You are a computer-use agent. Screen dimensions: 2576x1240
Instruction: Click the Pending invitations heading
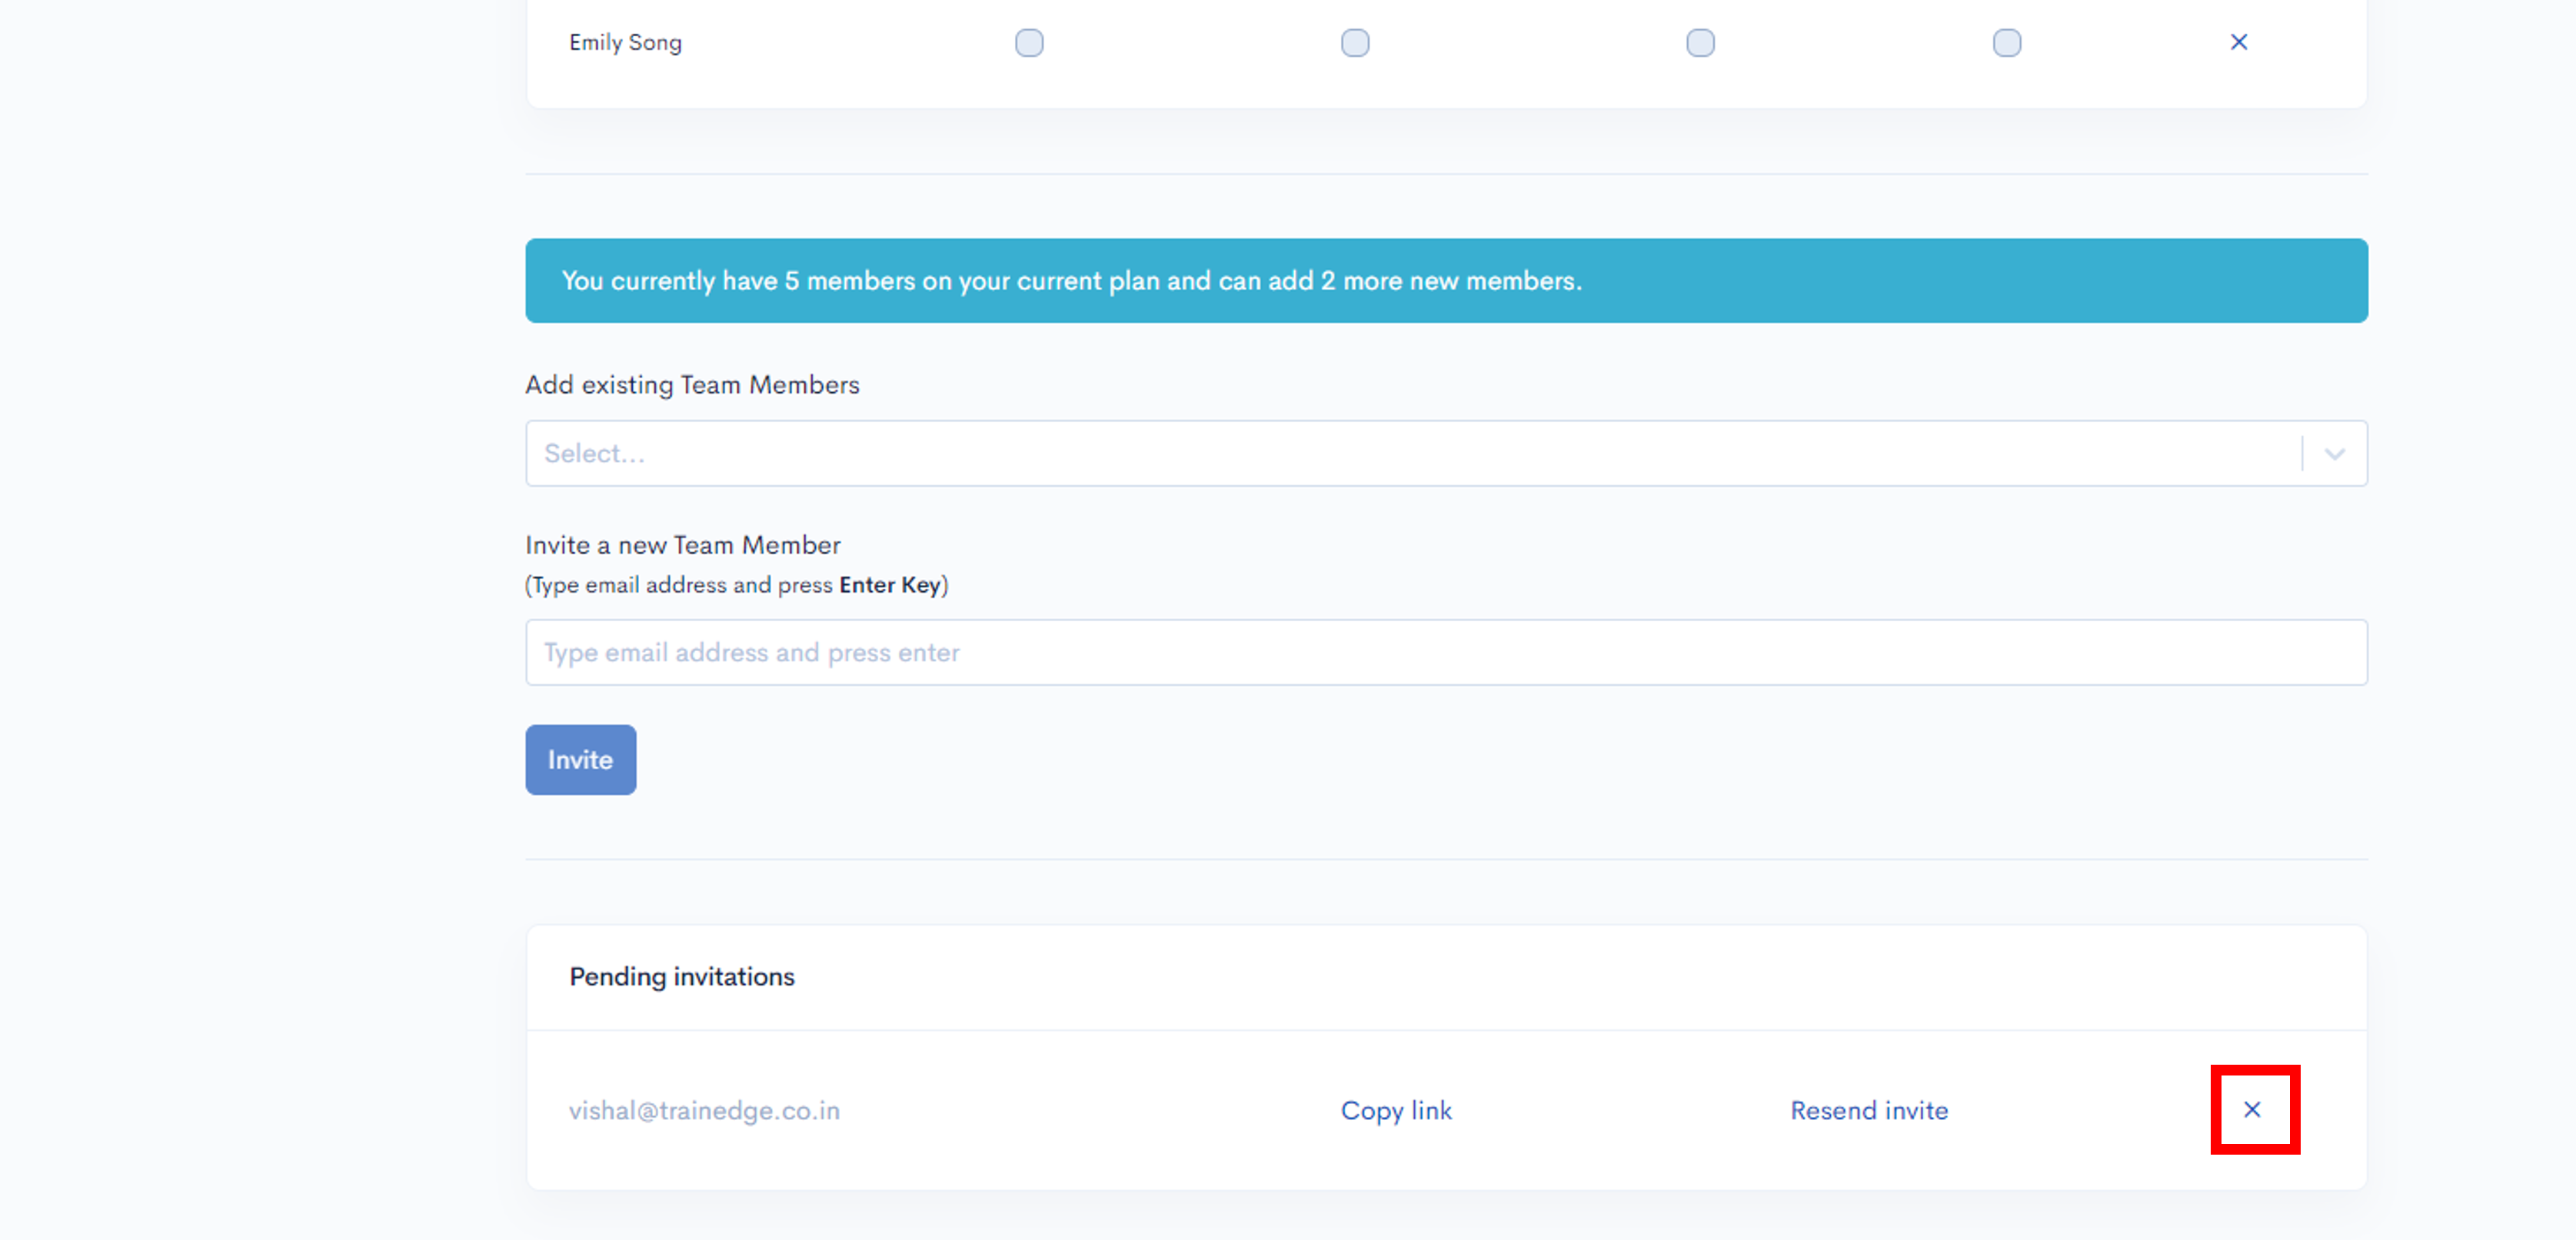pyautogui.click(x=682, y=977)
